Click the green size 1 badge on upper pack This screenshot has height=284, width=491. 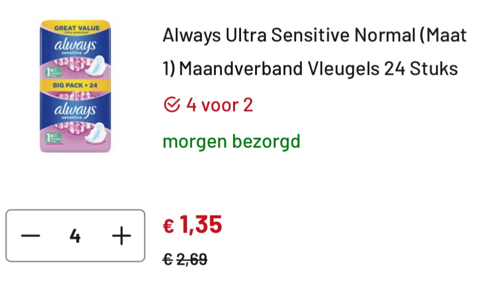[48, 73]
